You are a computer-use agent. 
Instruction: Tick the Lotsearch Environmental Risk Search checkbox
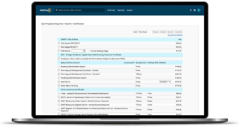tap(59, 93)
